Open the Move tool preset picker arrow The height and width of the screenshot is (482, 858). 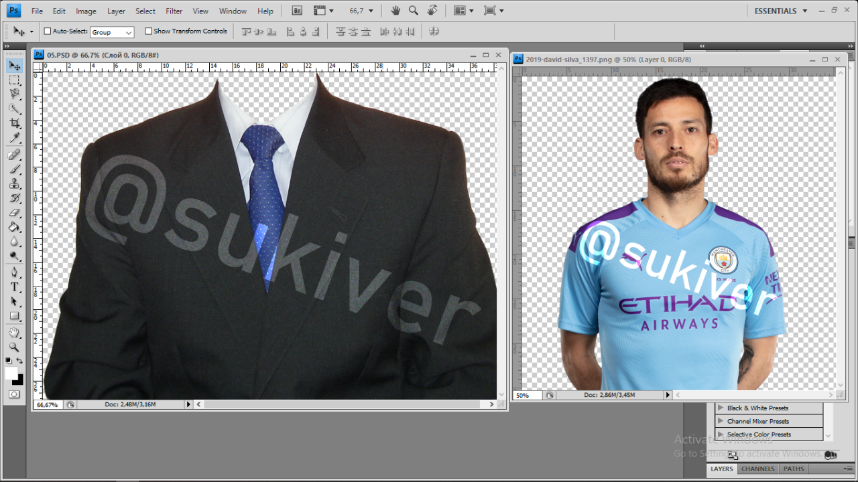click(32, 31)
